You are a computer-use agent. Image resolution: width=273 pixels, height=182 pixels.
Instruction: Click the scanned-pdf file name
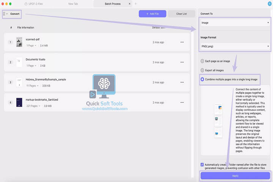point(33,39)
